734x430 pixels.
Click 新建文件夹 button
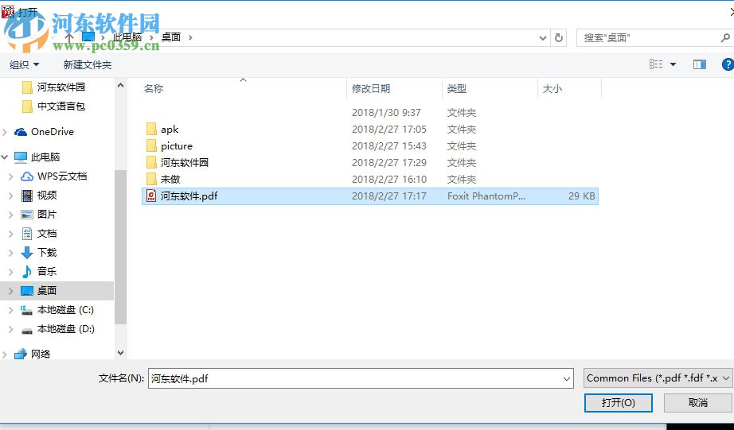tap(88, 64)
